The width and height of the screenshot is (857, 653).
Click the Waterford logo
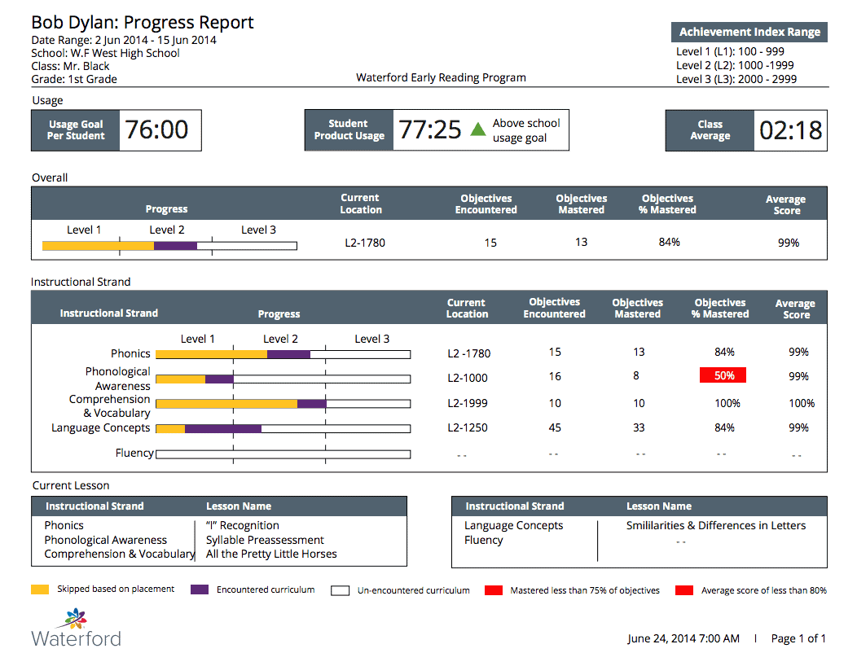(76, 628)
